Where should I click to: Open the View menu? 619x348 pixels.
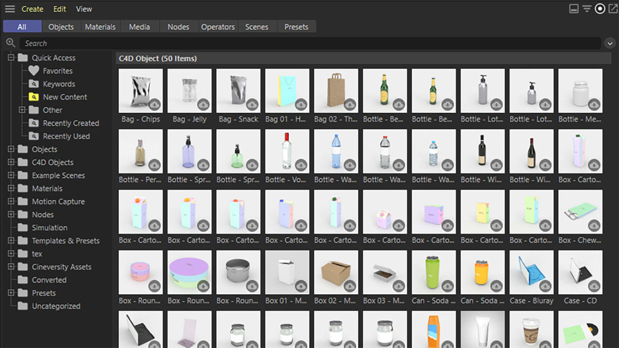click(84, 9)
